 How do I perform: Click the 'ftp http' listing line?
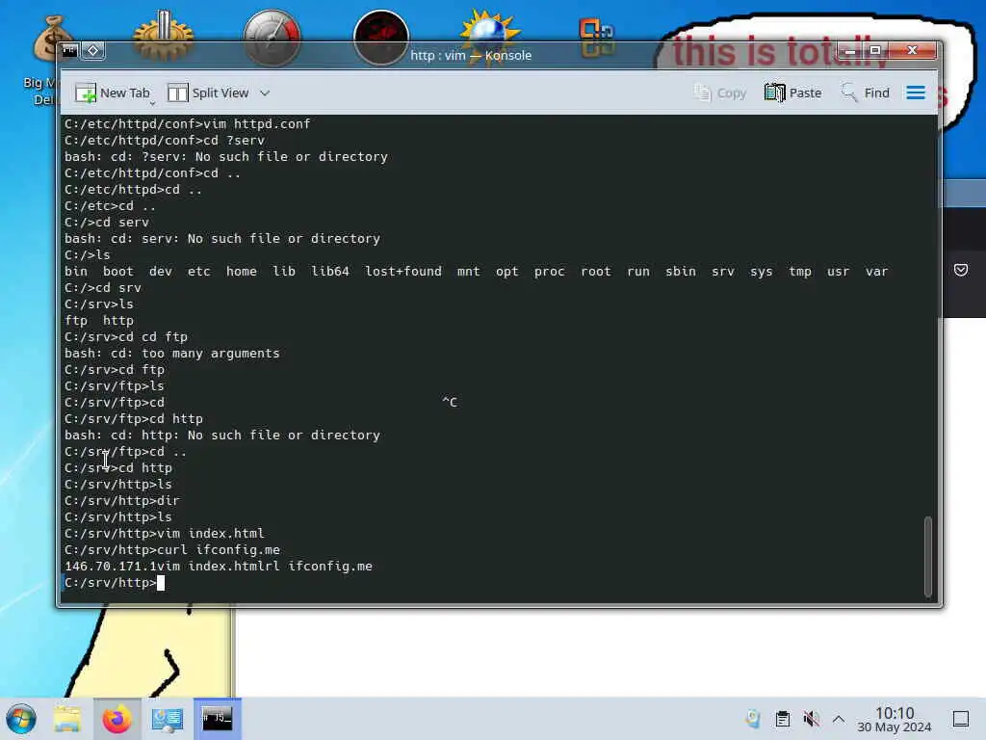tap(99, 321)
